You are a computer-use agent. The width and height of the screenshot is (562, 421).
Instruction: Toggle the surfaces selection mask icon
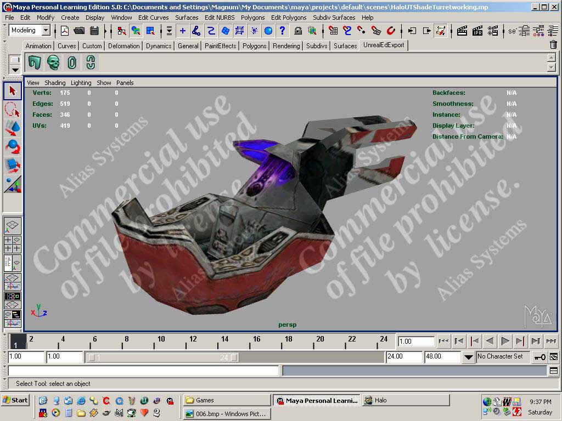tap(225, 31)
